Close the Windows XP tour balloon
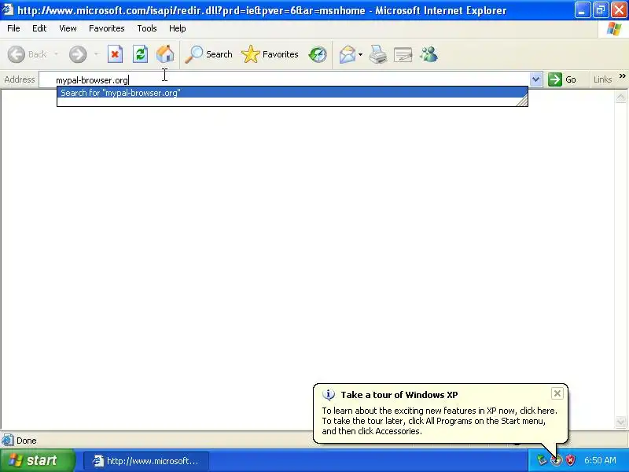Image resolution: width=629 pixels, height=472 pixels. pyautogui.click(x=557, y=393)
